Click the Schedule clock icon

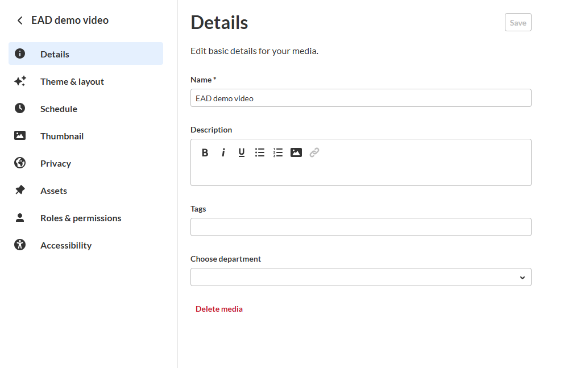point(20,108)
